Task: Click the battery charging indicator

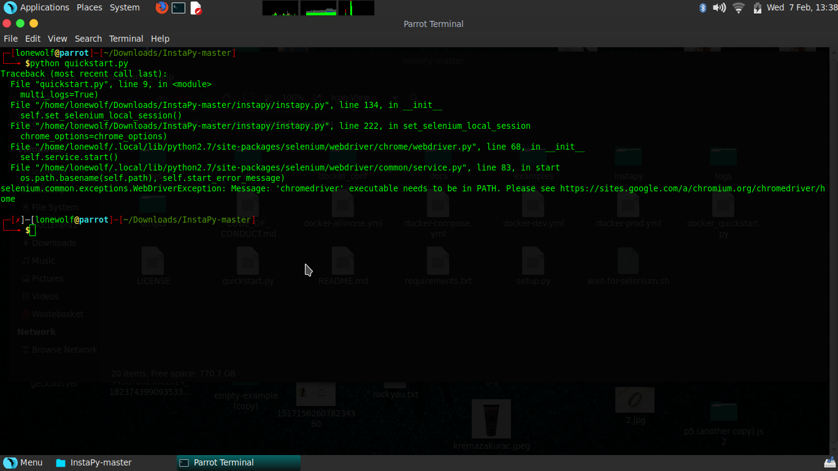Action: tap(757, 7)
